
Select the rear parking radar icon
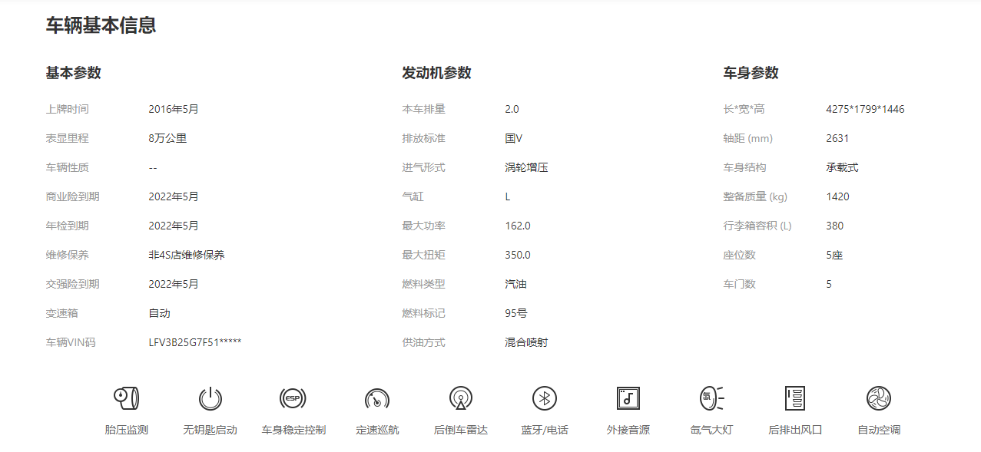point(461,398)
